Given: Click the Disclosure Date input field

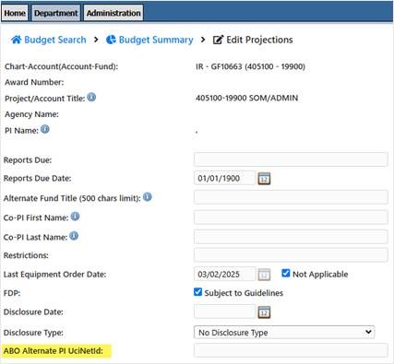Looking at the screenshot, I should tap(225, 311).
